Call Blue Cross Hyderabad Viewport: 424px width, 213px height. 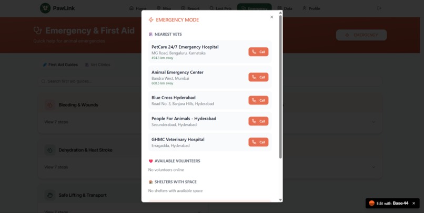click(x=258, y=100)
